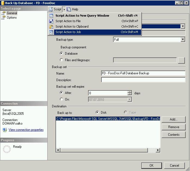190x171 pixels.
Task: Select the Disk destination radio
Action: point(97,112)
